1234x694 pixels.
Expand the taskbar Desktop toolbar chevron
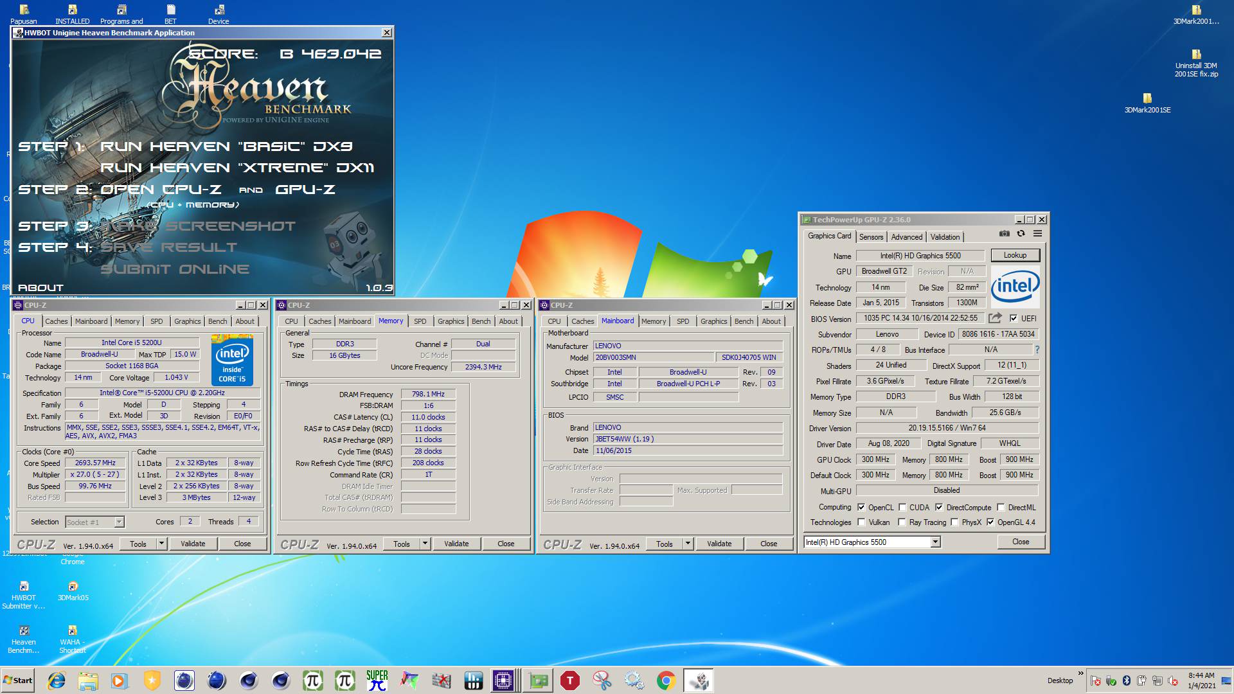[x=1080, y=673]
